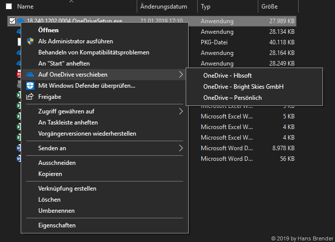Click the administrator shield icon in context menu
The image size is (335, 242).
click(30, 41)
